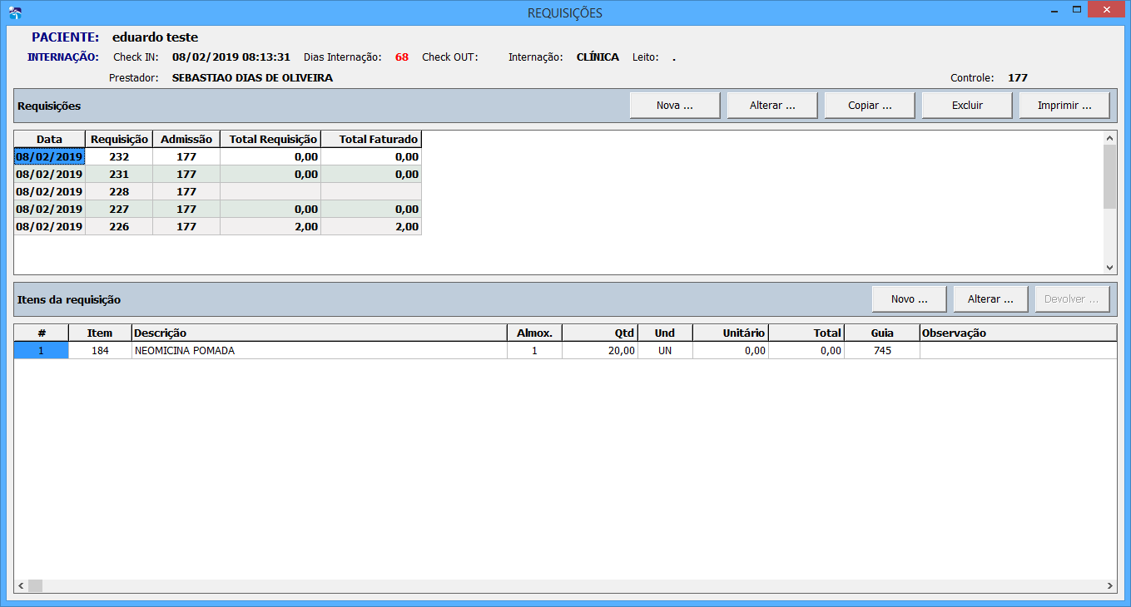The height and width of the screenshot is (607, 1131).
Task: Select requisition 227 row
Action: point(218,209)
